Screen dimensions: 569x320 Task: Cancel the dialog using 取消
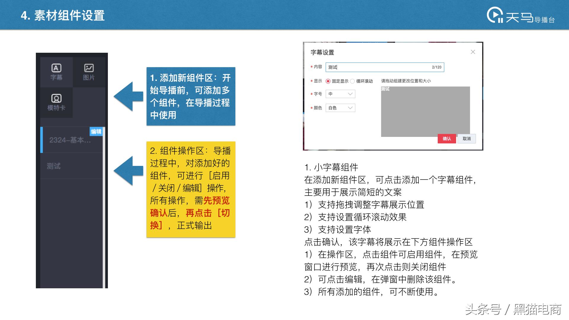point(466,139)
